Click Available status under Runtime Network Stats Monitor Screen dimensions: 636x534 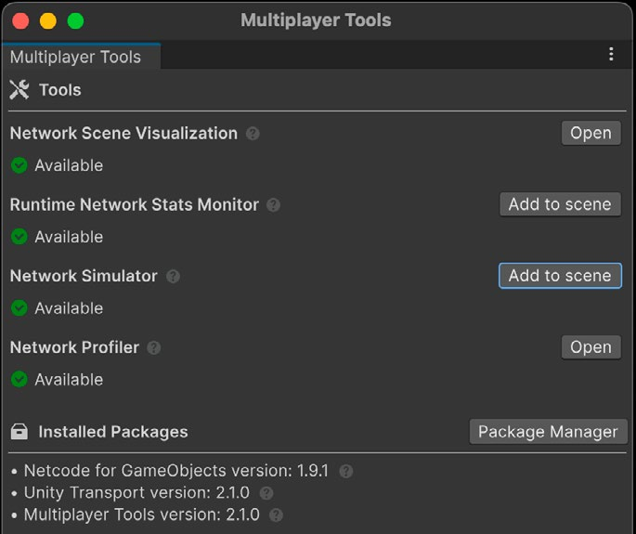(69, 237)
